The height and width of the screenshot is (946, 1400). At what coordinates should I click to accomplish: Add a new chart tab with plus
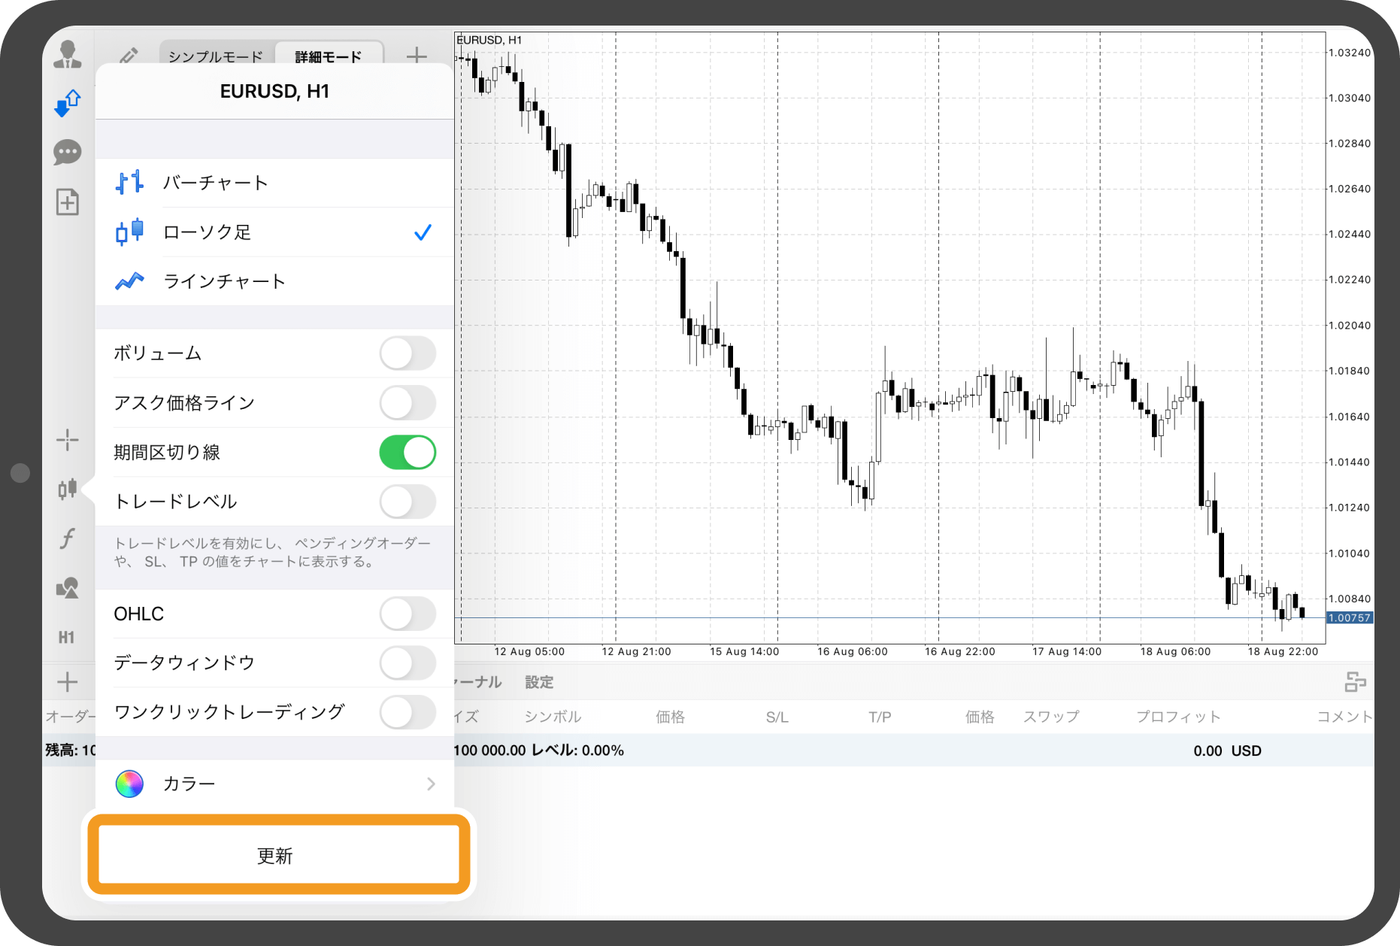pos(417,56)
